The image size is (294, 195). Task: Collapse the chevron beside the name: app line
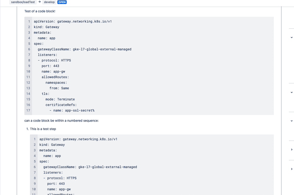pyautogui.click(x=291, y=37)
